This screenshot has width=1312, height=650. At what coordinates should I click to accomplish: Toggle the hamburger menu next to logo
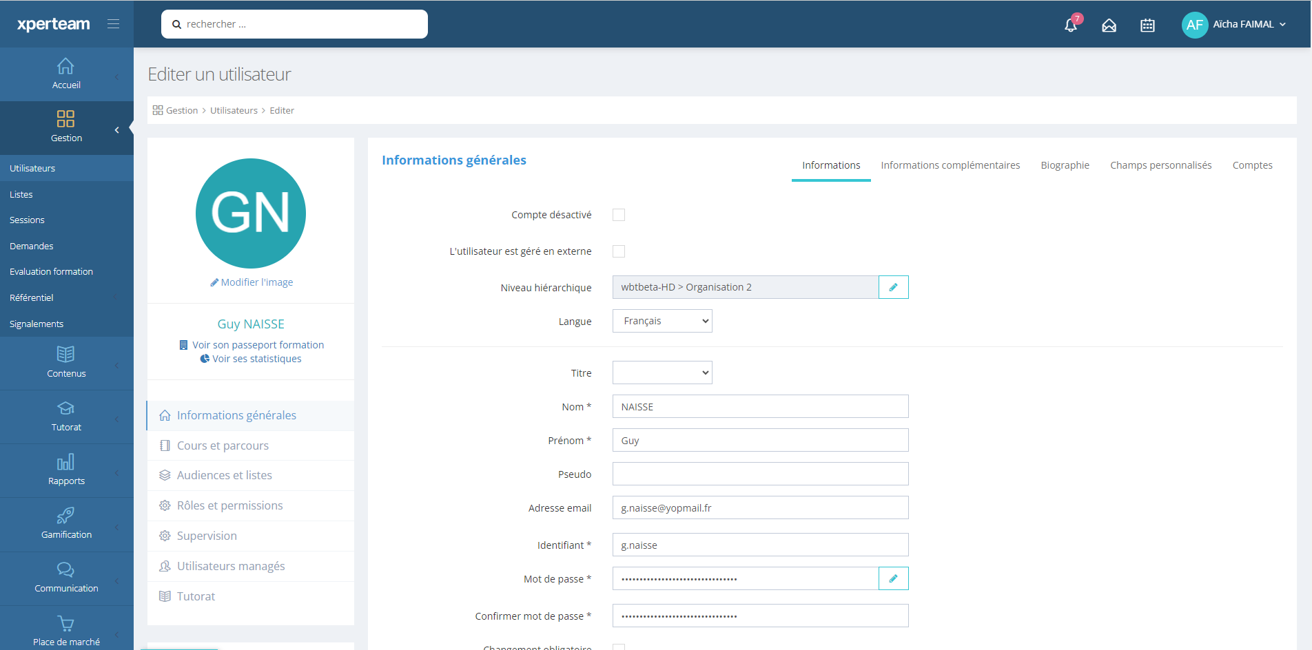tap(114, 24)
